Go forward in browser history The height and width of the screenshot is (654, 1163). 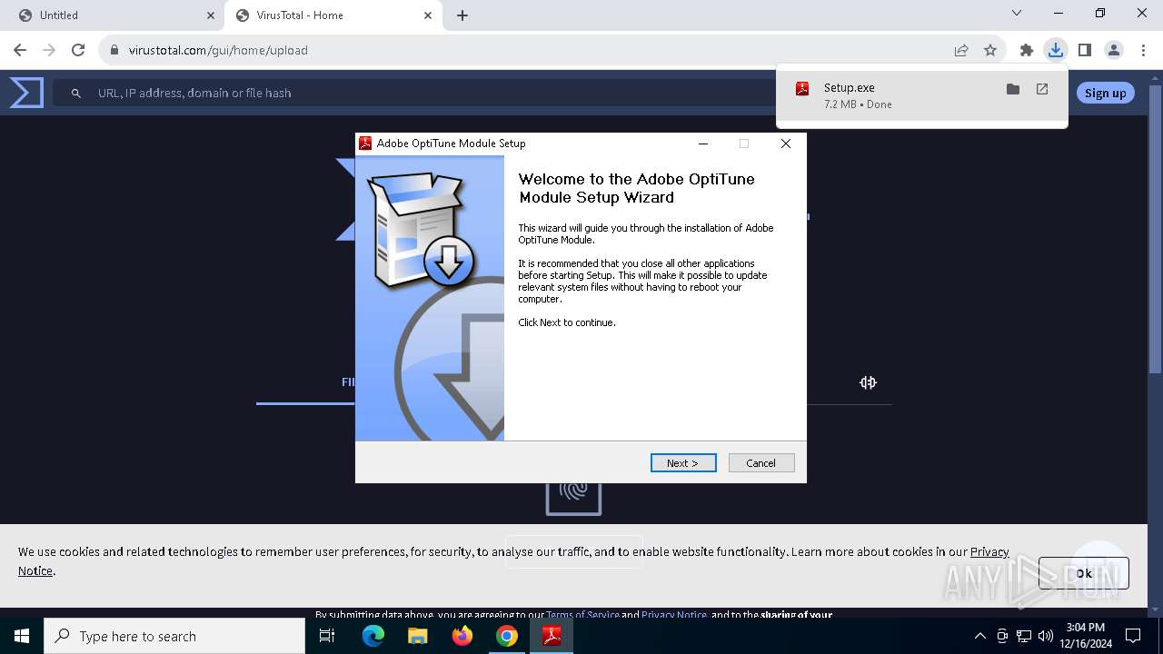pyautogui.click(x=49, y=50)
